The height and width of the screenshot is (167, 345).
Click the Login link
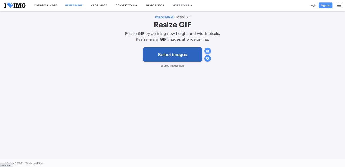point(313,5)
